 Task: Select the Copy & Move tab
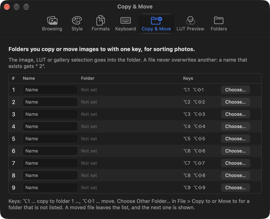(156, 24)
